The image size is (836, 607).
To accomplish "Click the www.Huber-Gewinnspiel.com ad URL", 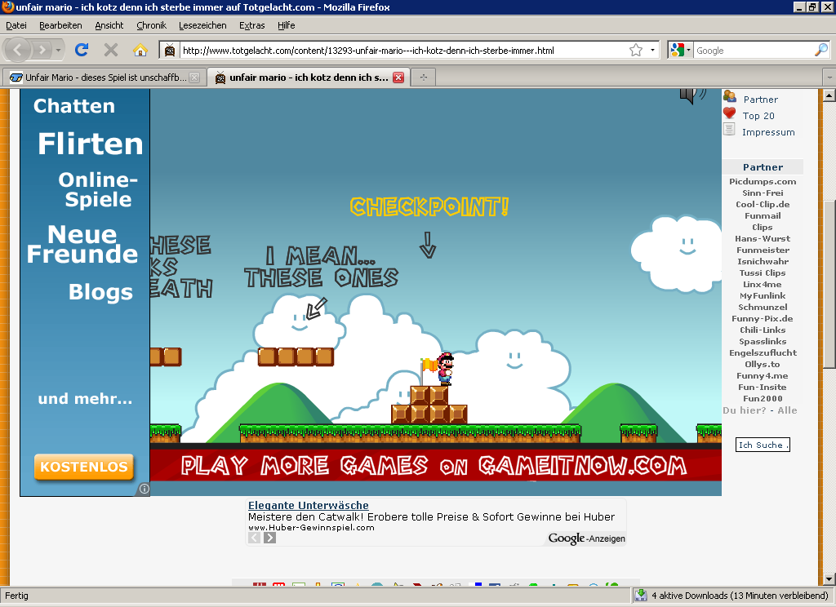I will point(311,528).
